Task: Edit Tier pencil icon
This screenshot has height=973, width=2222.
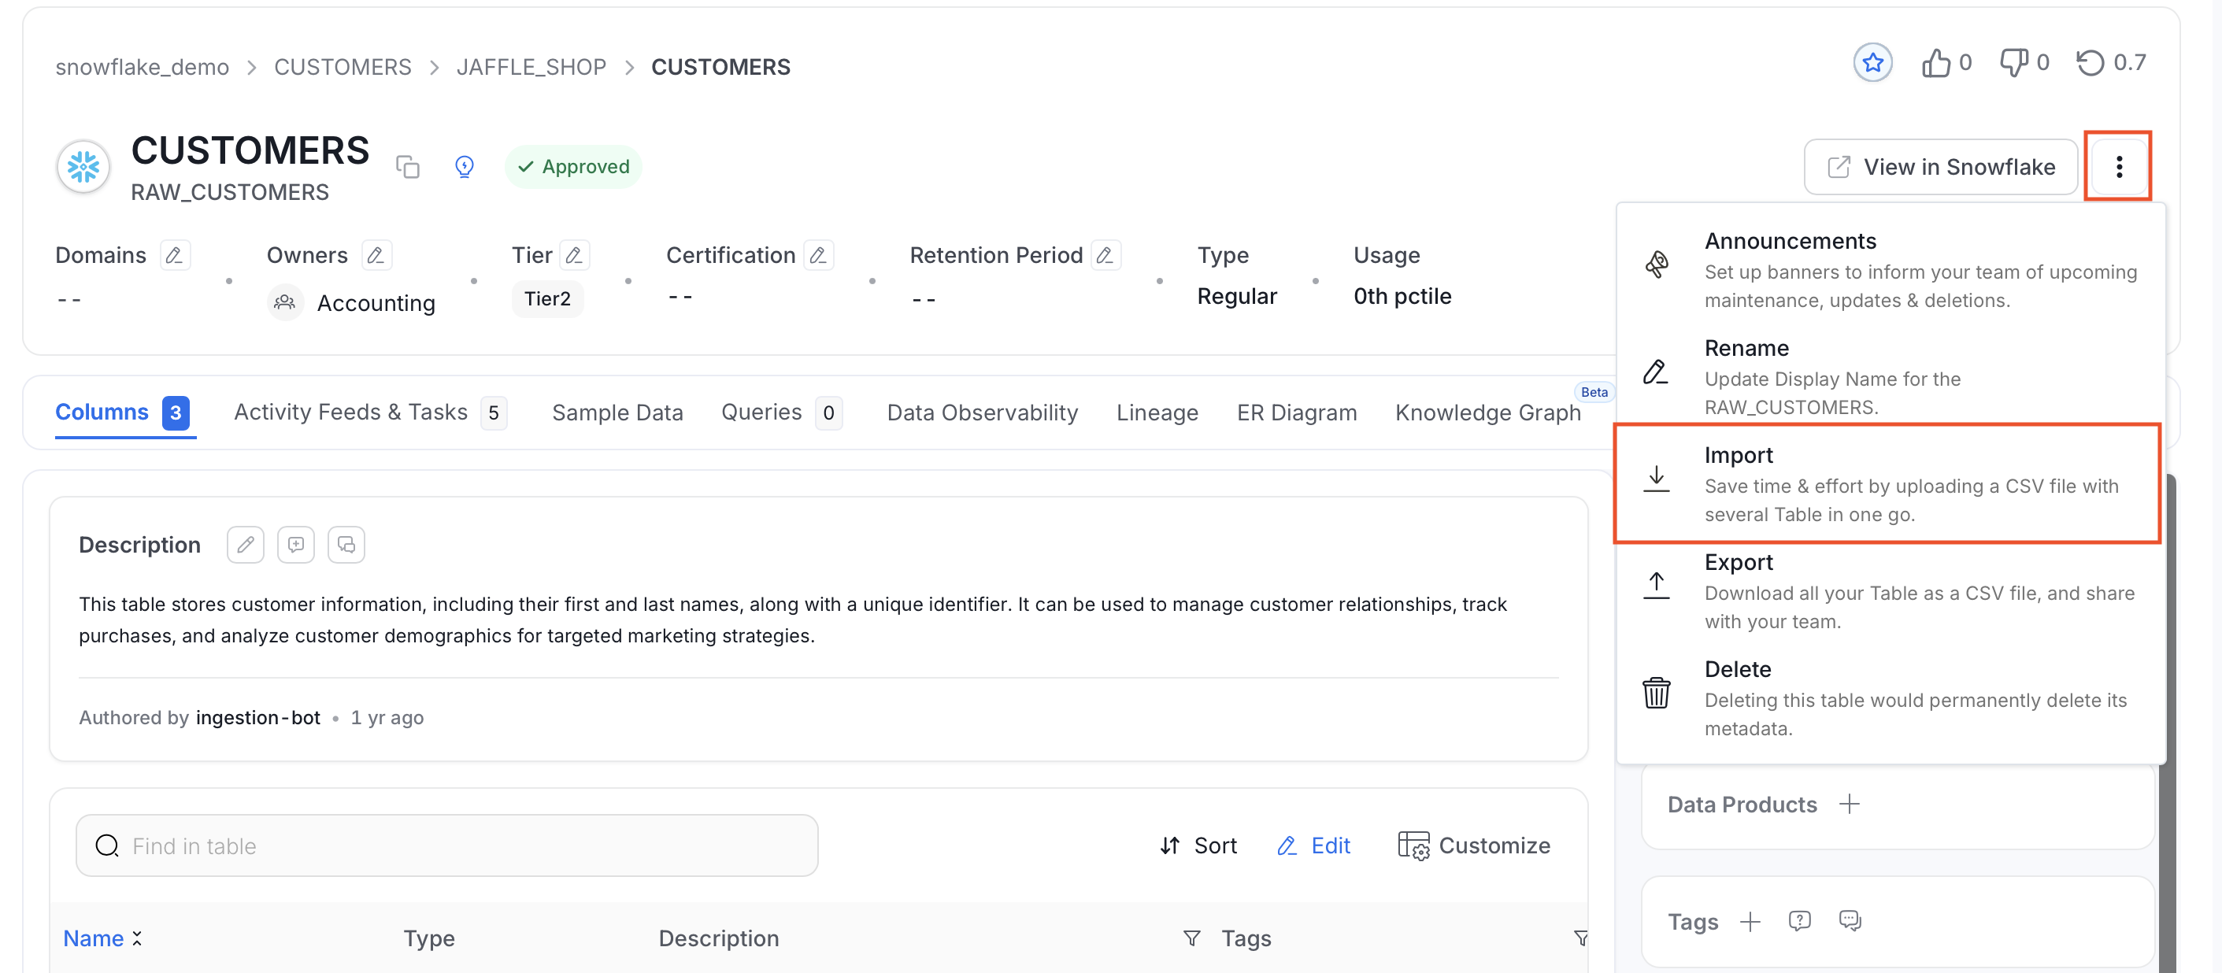Action: tap(575, 255)
